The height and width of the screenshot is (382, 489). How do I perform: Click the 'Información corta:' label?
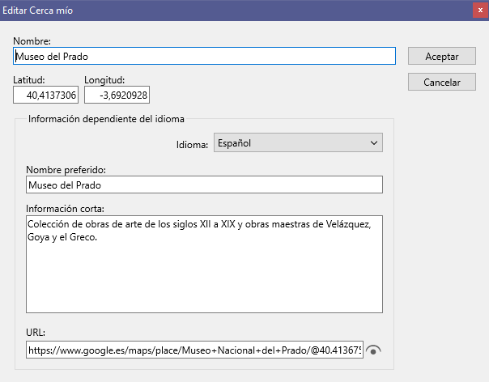tap(66, 209)
